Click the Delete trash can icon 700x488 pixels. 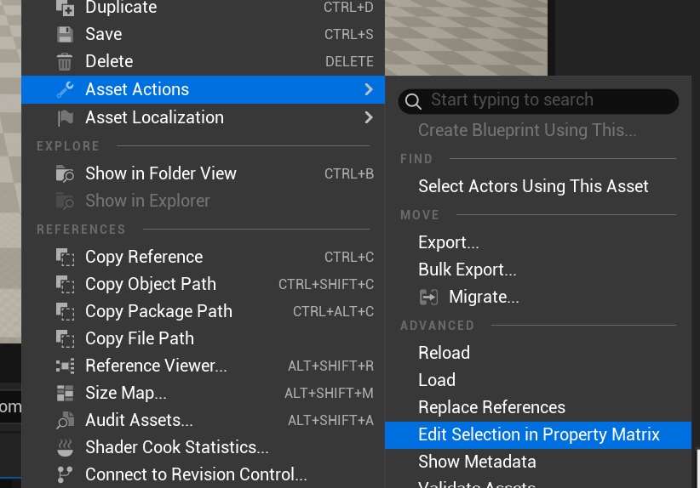(x=65, y=62)
